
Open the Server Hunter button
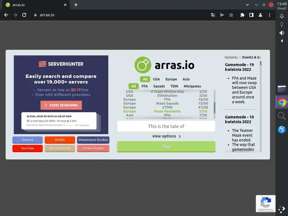[93, 148]
